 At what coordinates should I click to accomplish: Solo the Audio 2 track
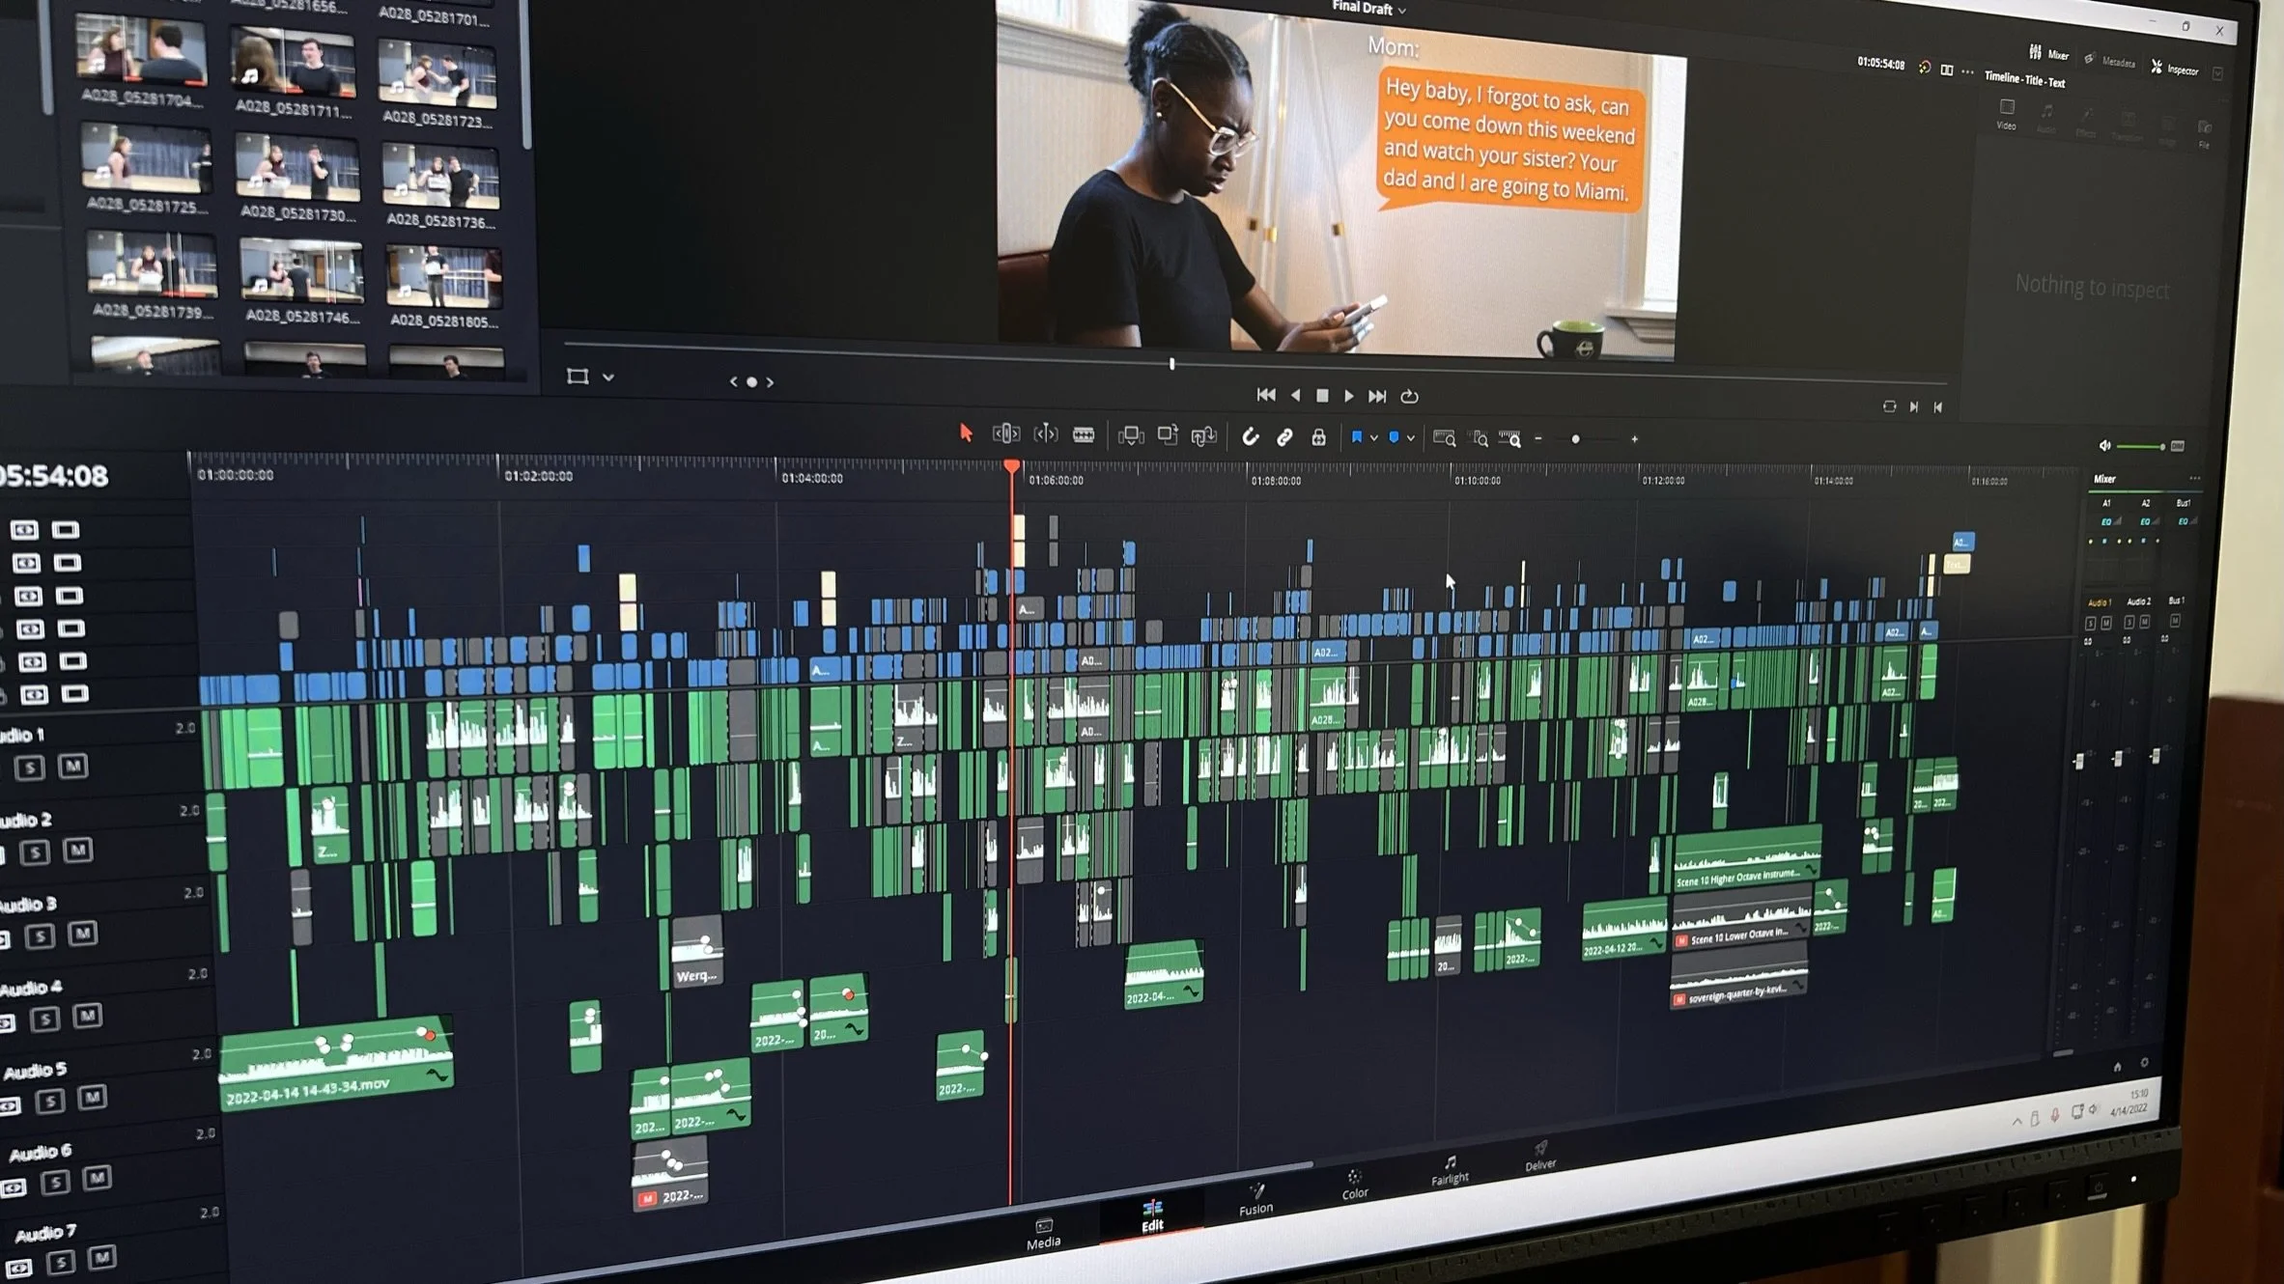[35, 851]
